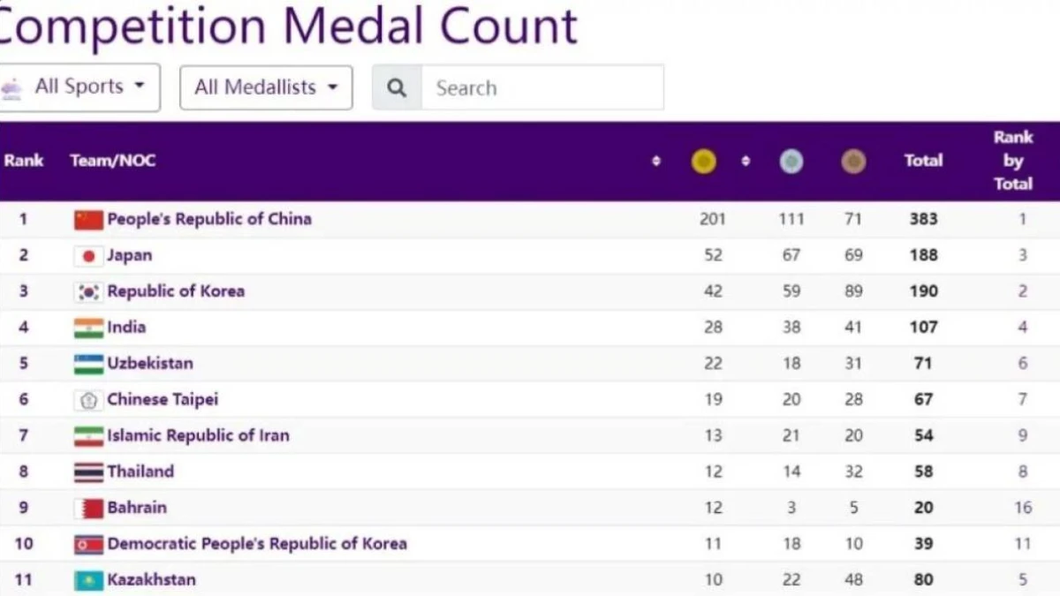This screenshot has height=596, width=1060.
Task: Select the Uzbekistan team link
Action: click(150, 363)
